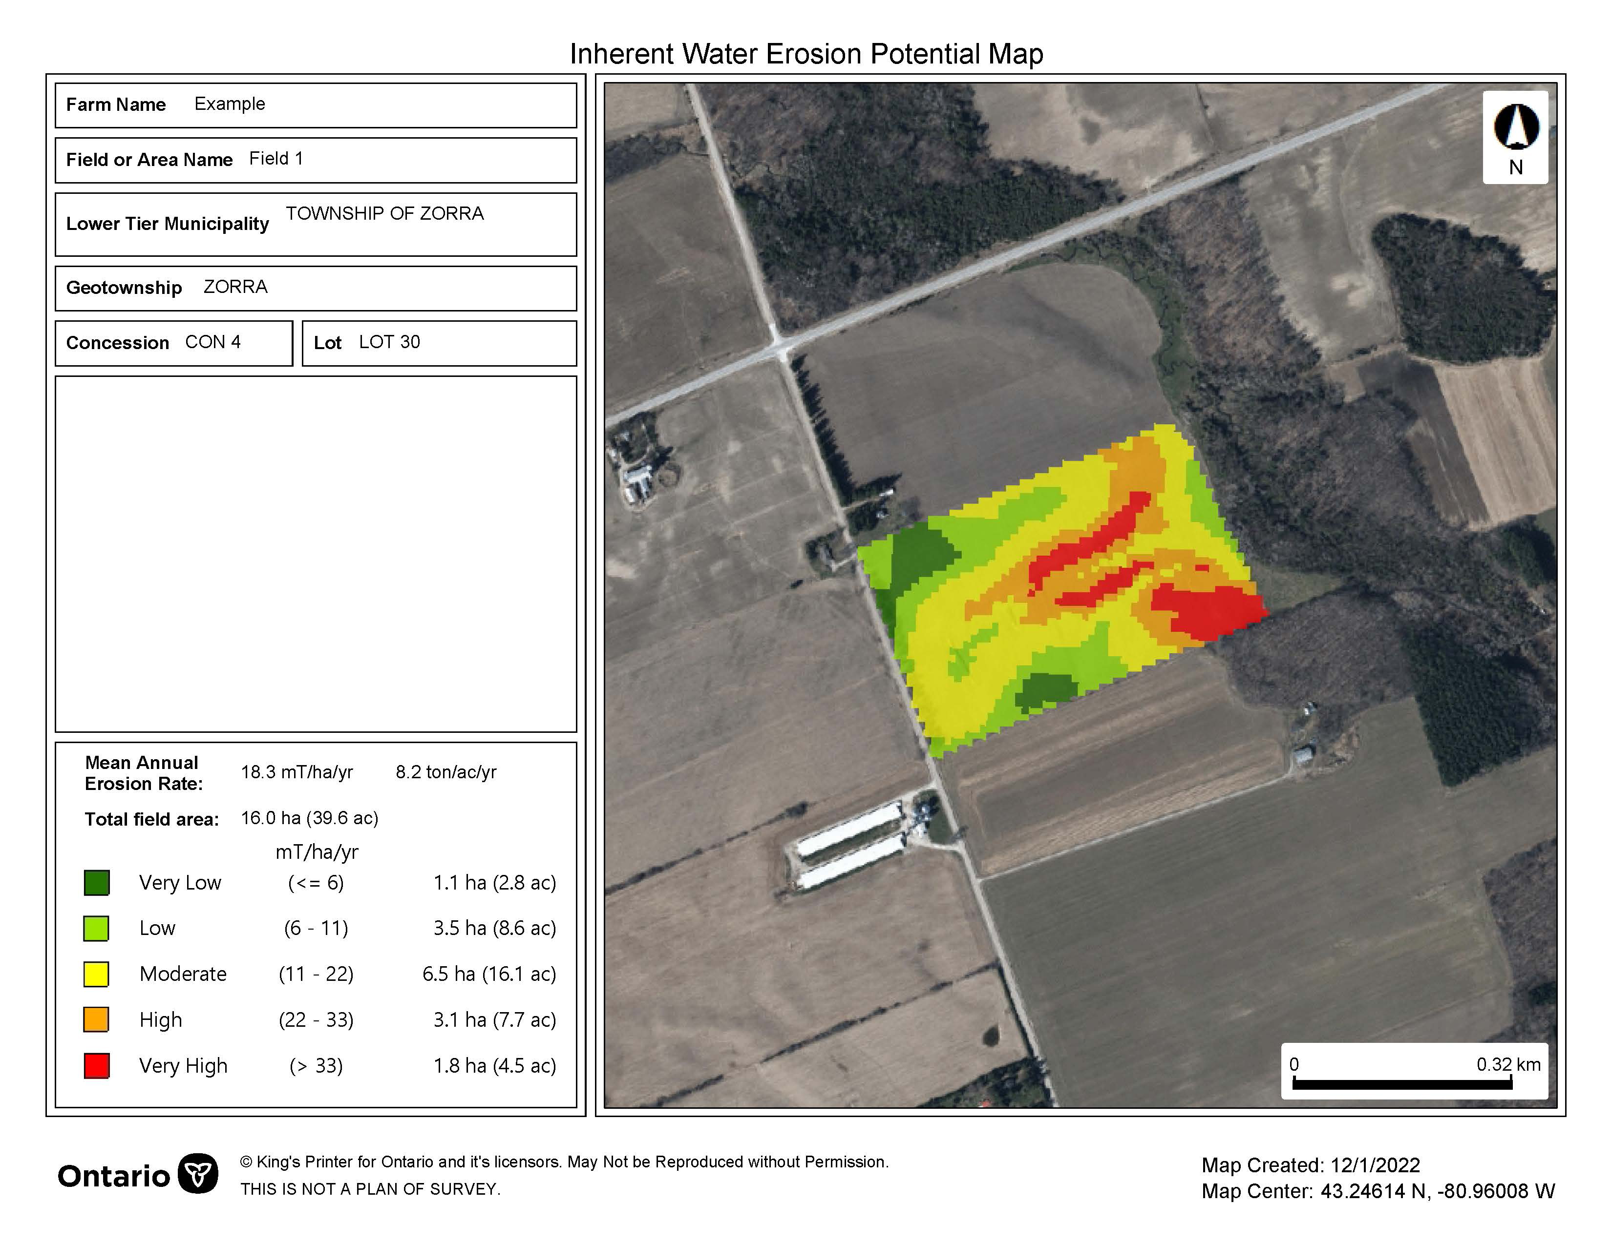1612x1245 pixels.
Task: Click the empty notes box
Action: pyautogui.click(x=316, y=554)
